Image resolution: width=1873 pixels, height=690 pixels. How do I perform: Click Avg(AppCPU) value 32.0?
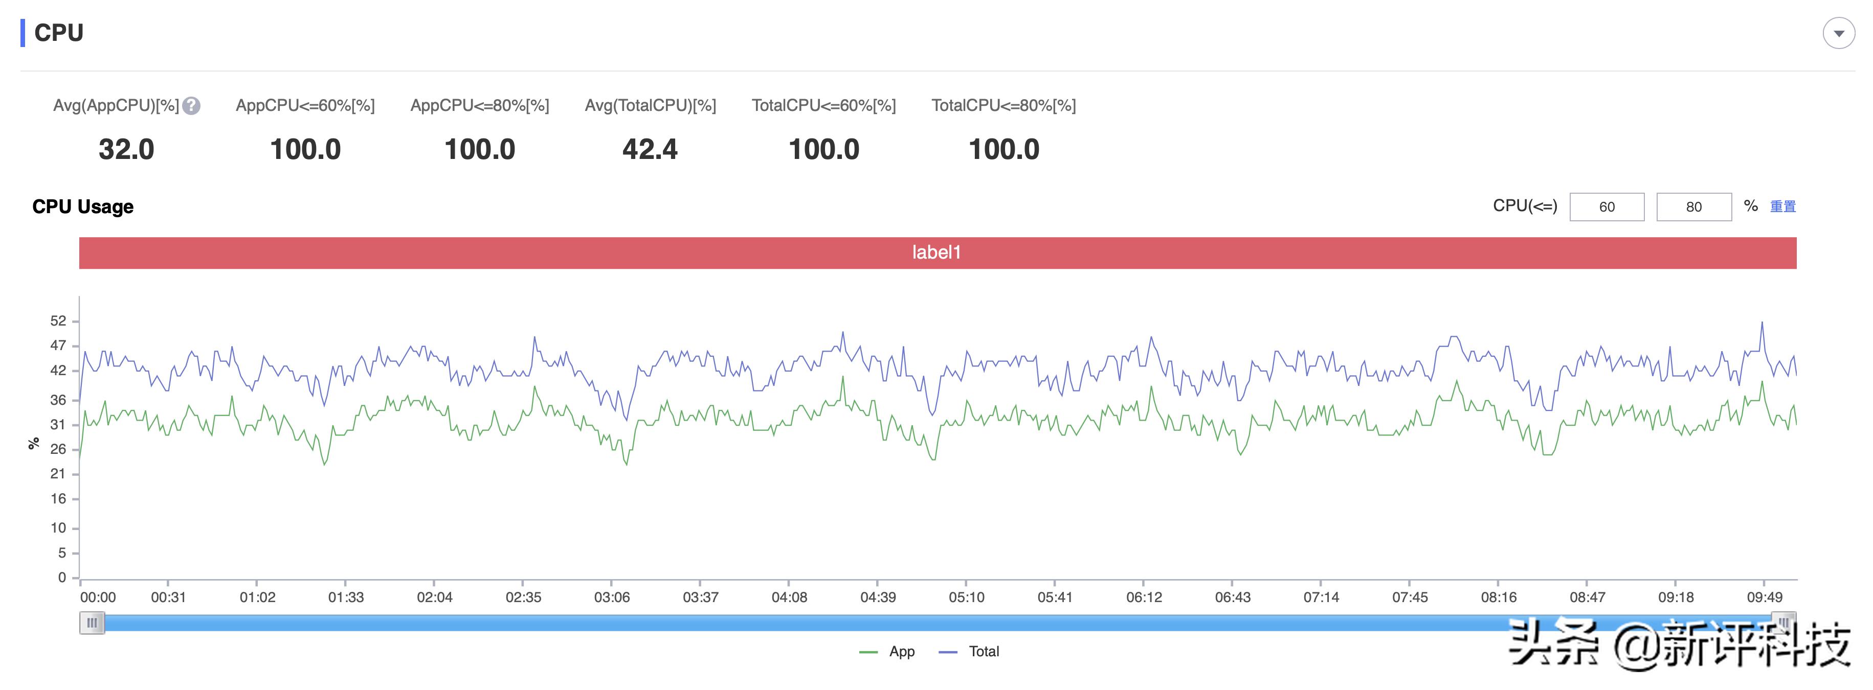pos(126,150)
